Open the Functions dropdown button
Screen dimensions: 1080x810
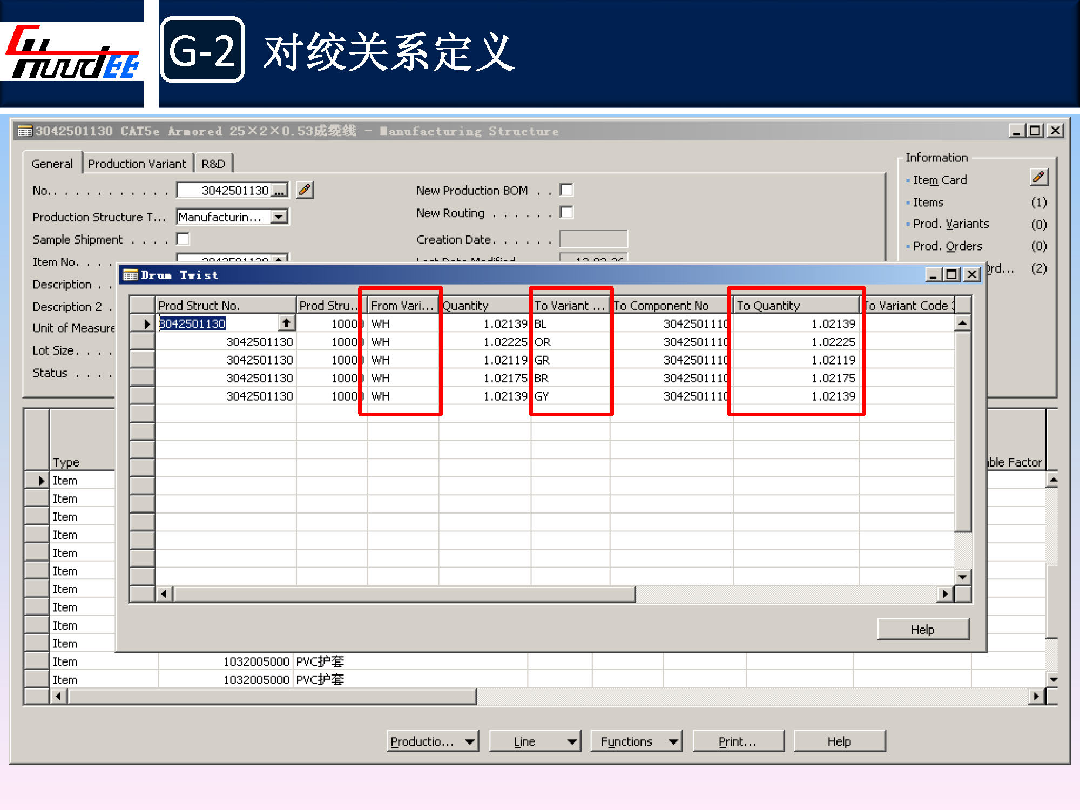point(636,741)
